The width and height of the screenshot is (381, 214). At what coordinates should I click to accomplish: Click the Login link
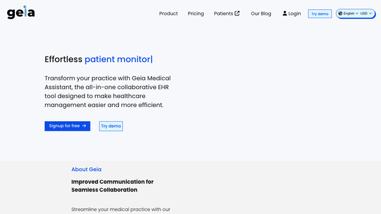point(292,14)
